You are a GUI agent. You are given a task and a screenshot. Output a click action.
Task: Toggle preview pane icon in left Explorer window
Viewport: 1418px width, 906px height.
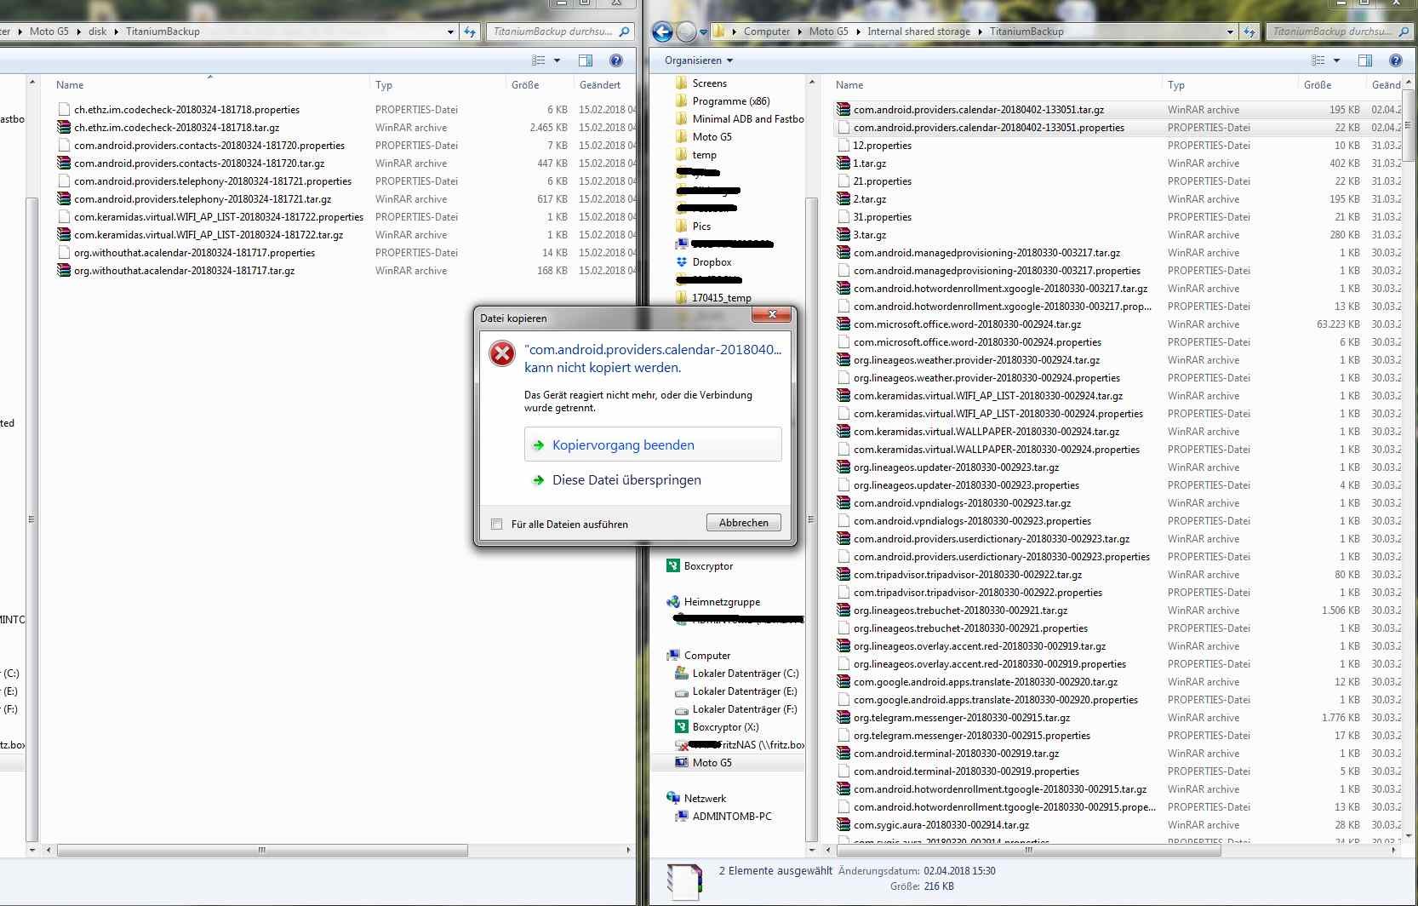click(586, 60)
